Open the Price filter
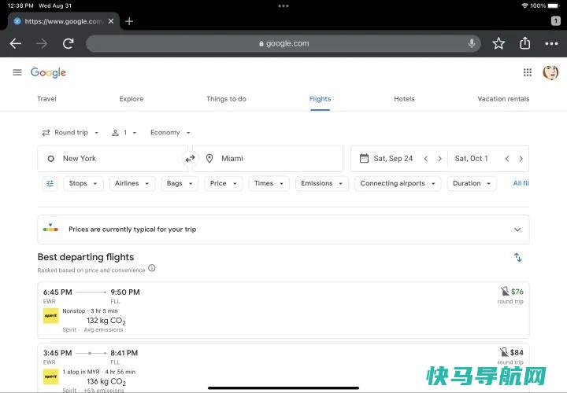This screenshot has height=393, width=567. tap(224, 183)
